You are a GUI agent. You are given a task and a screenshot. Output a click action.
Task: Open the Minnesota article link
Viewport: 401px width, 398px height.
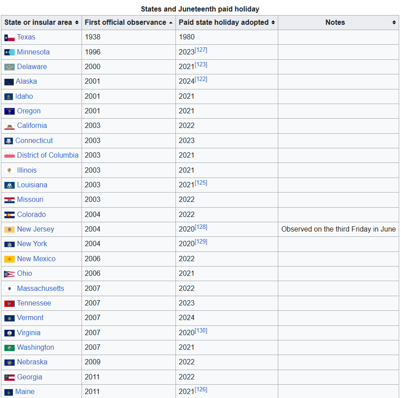coord(33,52)
